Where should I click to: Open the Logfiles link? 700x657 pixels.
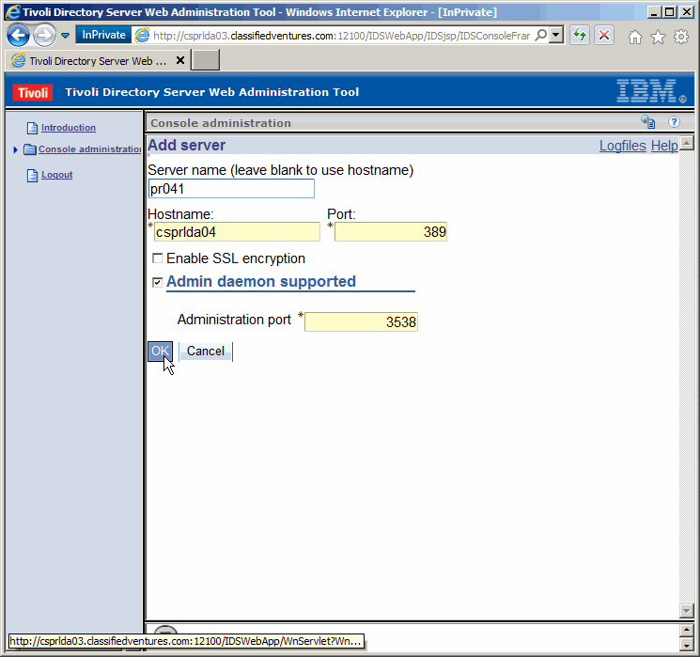click(x=622, y=146)
